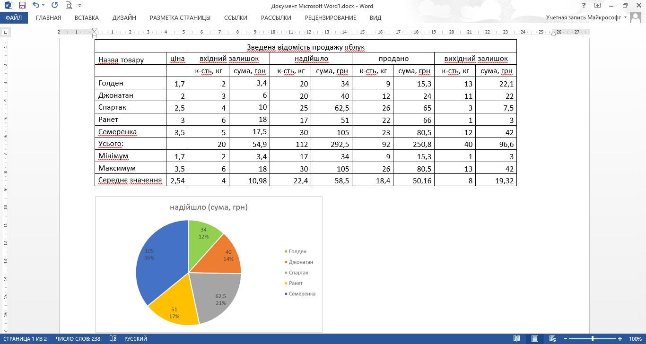Click the 100% zoom level button
Screen dimensions: 646x344
(x=635, y=339)
